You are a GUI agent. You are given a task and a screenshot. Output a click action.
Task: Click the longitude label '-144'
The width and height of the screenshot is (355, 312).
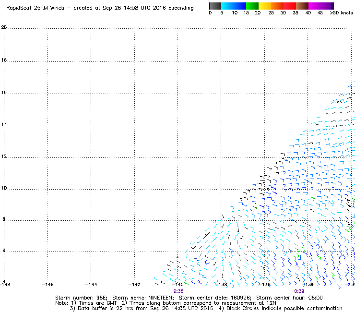(x=91, y=285)
